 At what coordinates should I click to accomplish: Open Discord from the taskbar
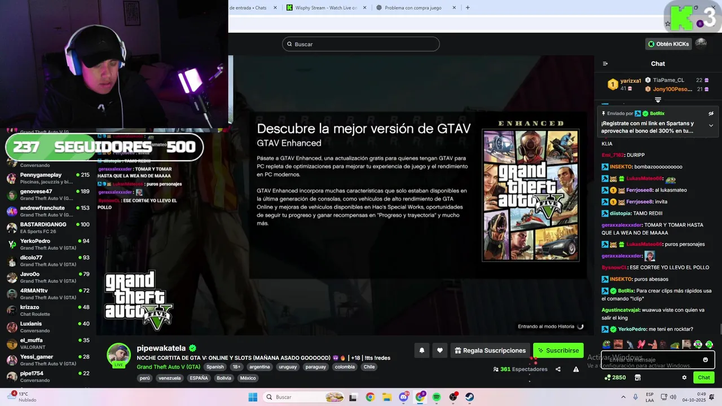pos(404,397)
